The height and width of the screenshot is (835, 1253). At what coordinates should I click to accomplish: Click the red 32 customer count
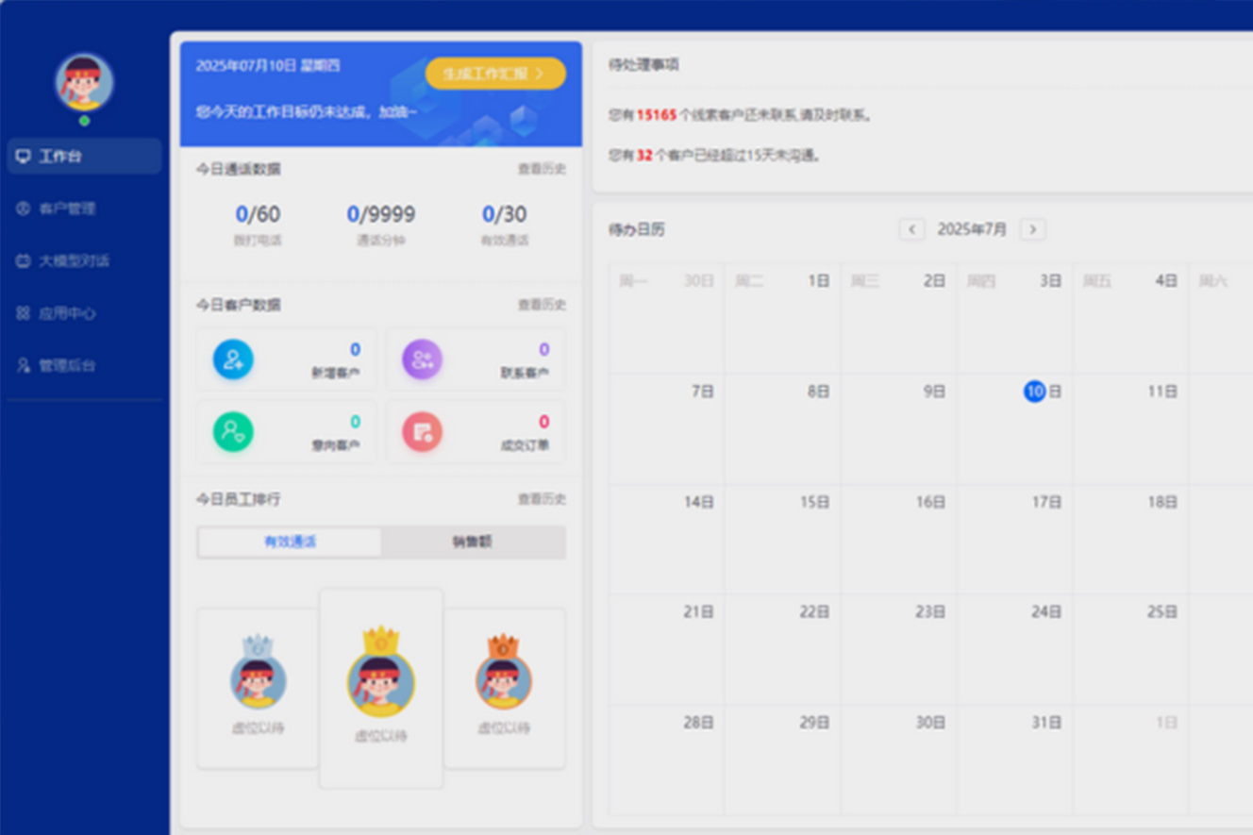tap(644, 156)
